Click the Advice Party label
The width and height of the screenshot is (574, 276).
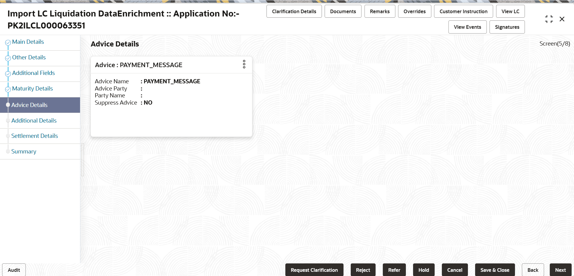111,88
